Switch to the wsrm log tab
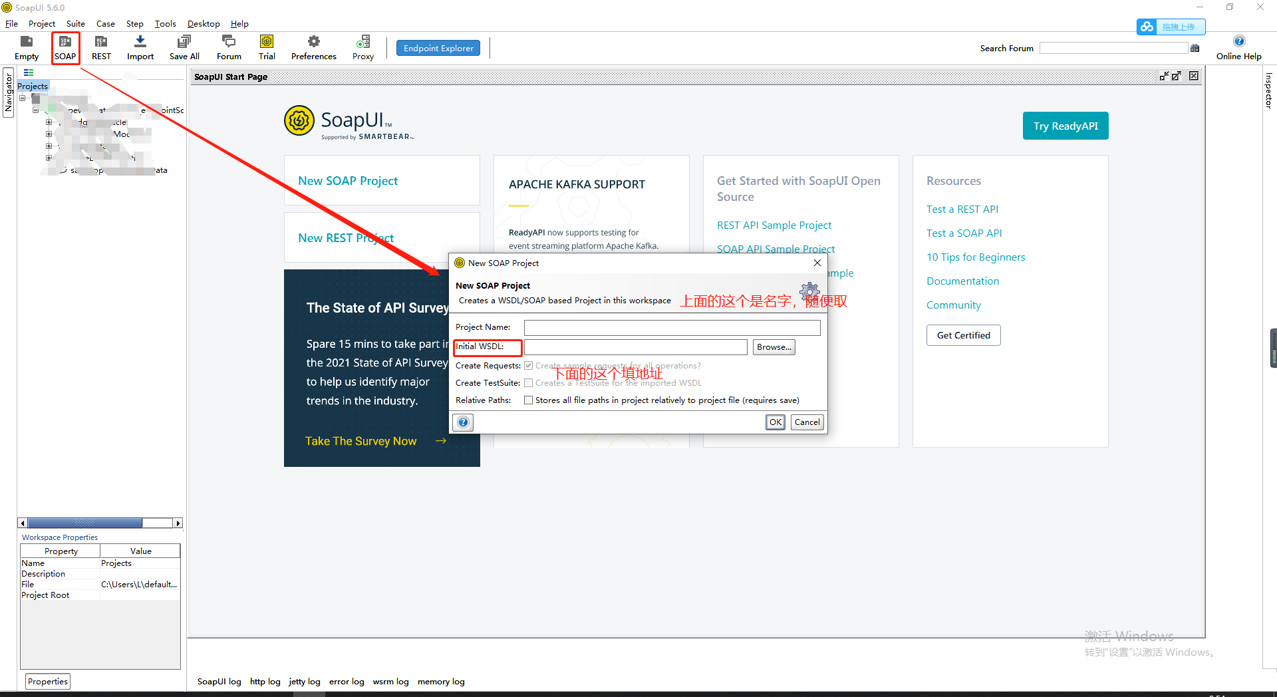This screenshot has width=1277, height=697. (x=390, y=682)
